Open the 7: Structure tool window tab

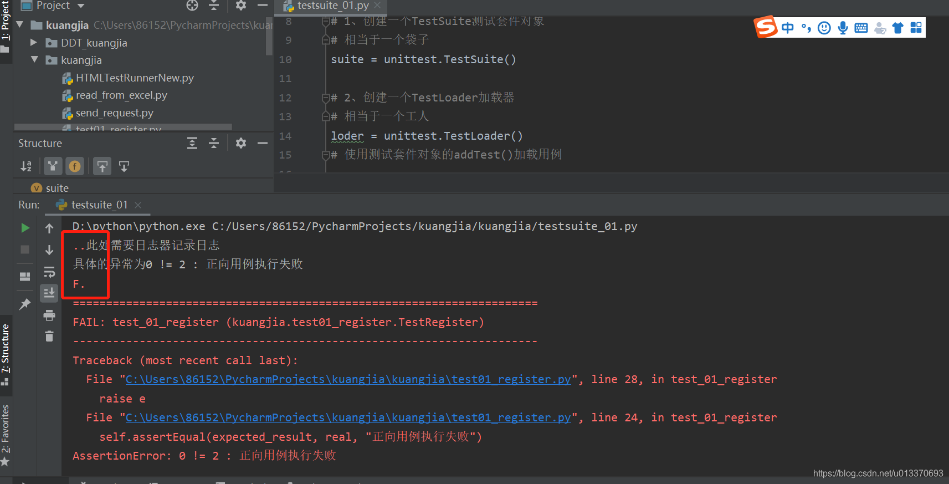(6, 355)
